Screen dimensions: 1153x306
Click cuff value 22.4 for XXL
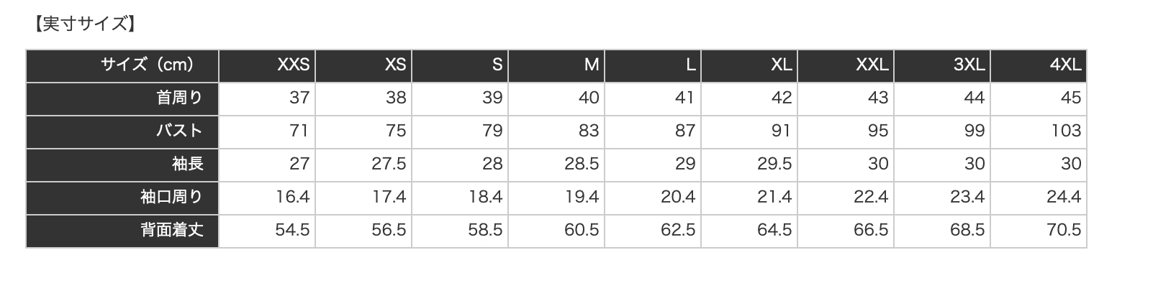pyautogui.click(x=870, y=198)
